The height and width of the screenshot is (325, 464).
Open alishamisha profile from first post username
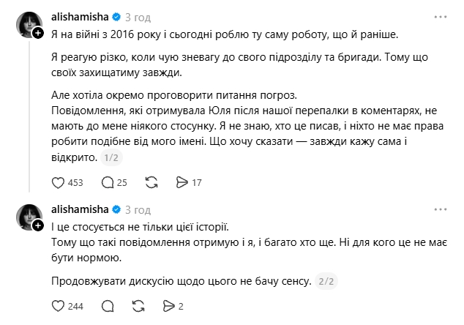coord(80,17)
